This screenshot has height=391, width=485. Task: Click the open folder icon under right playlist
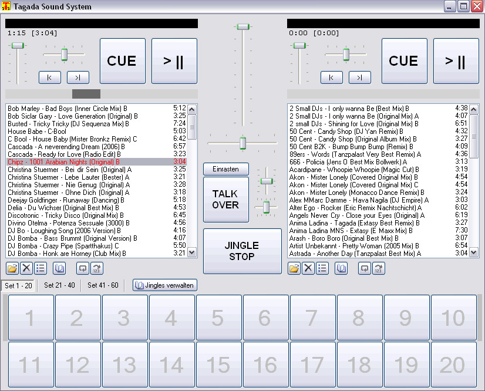pyautogui.click(x=294, y=268)
